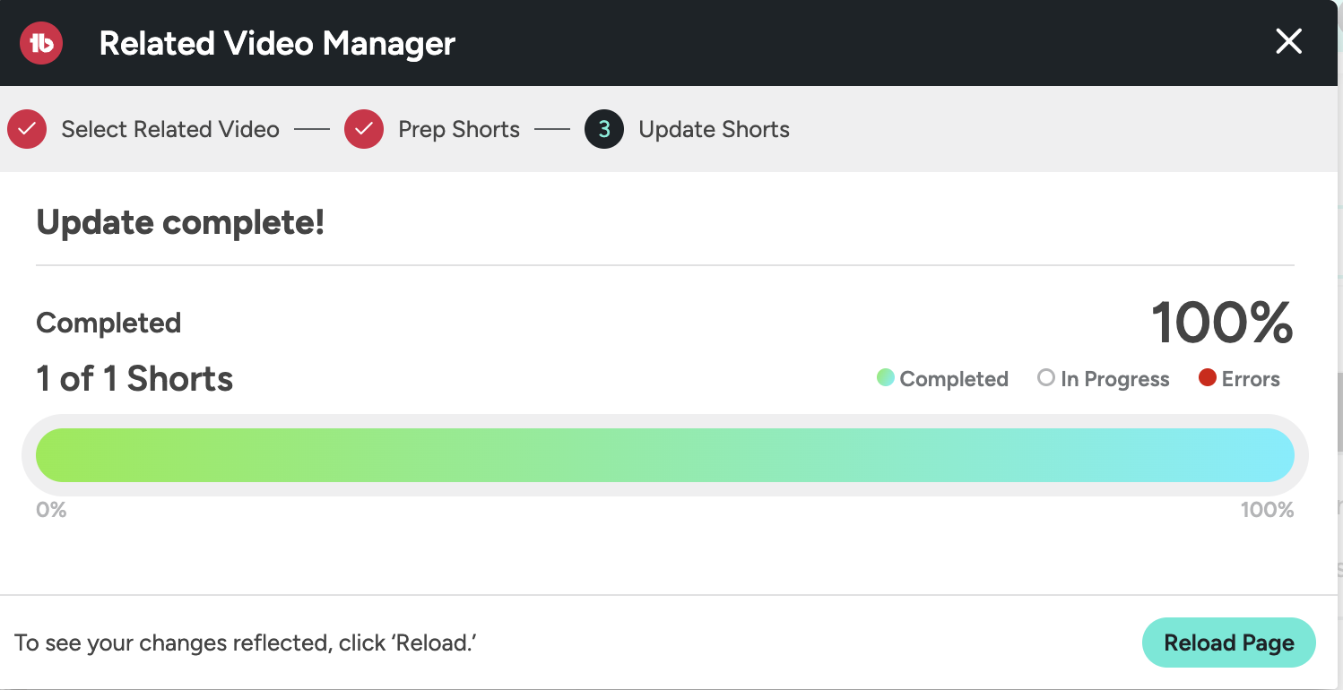Click the green Completed legend dot
Image resolution: width=1343 pixels, height=690 pixels.
[885, 378]
